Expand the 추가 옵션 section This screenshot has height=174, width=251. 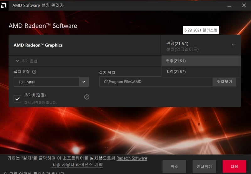tap(27, 61)
